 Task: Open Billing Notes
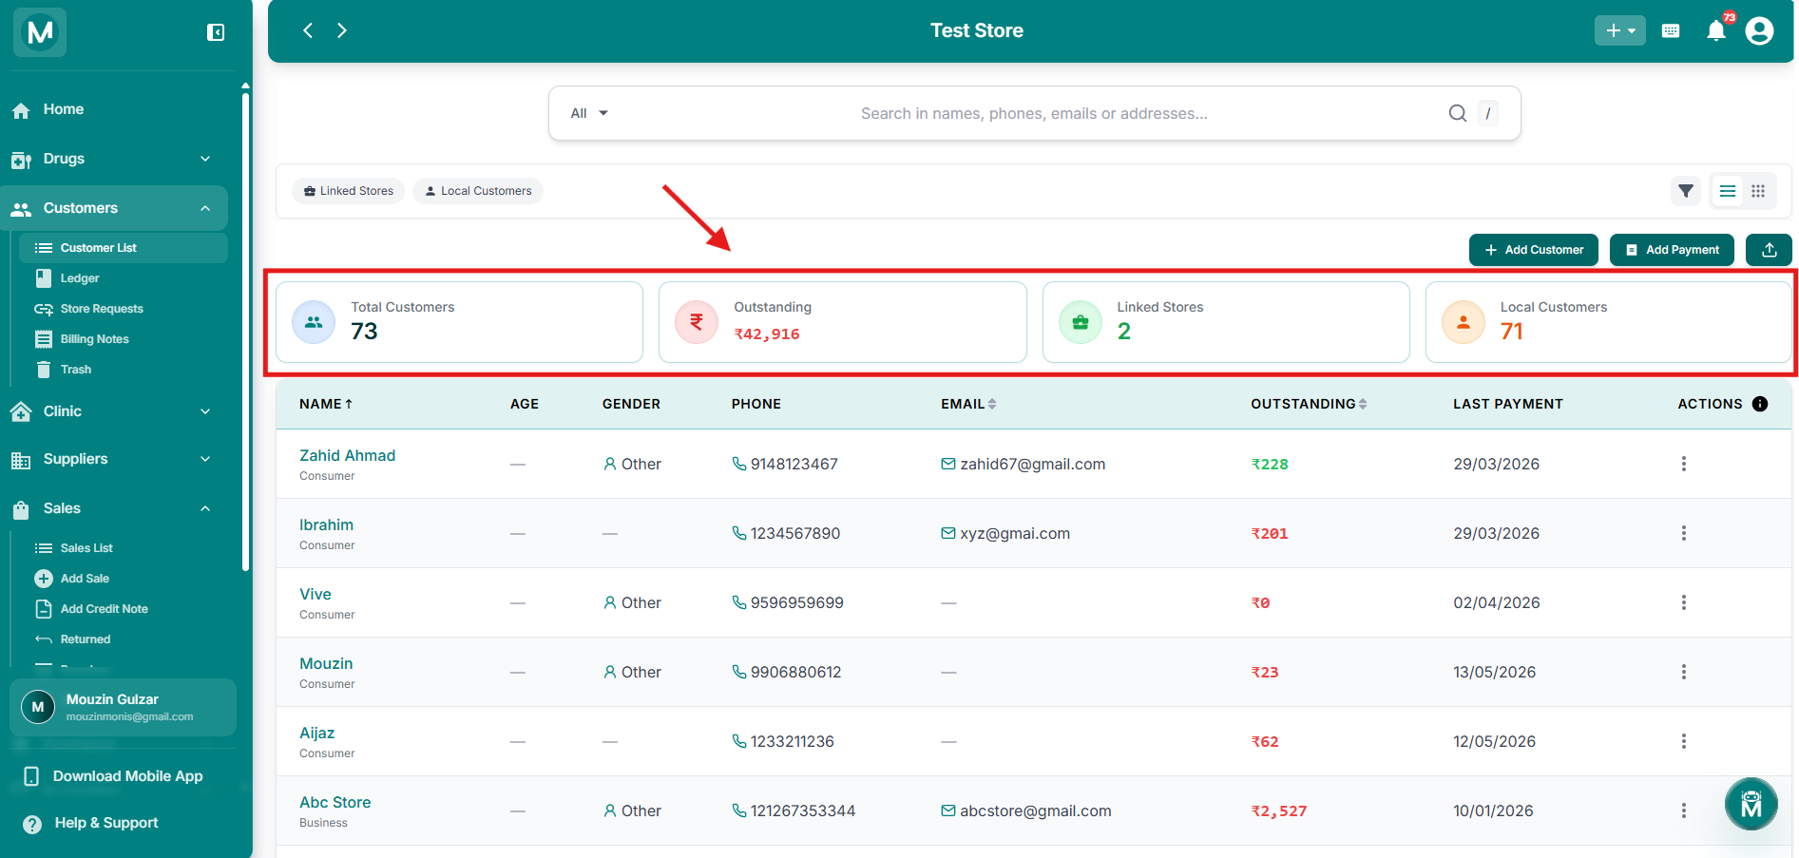point(124,339)
